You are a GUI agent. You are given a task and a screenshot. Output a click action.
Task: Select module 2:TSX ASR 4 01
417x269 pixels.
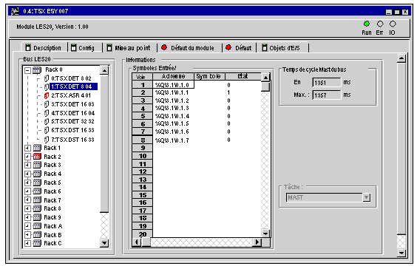(x=71, y=95)
